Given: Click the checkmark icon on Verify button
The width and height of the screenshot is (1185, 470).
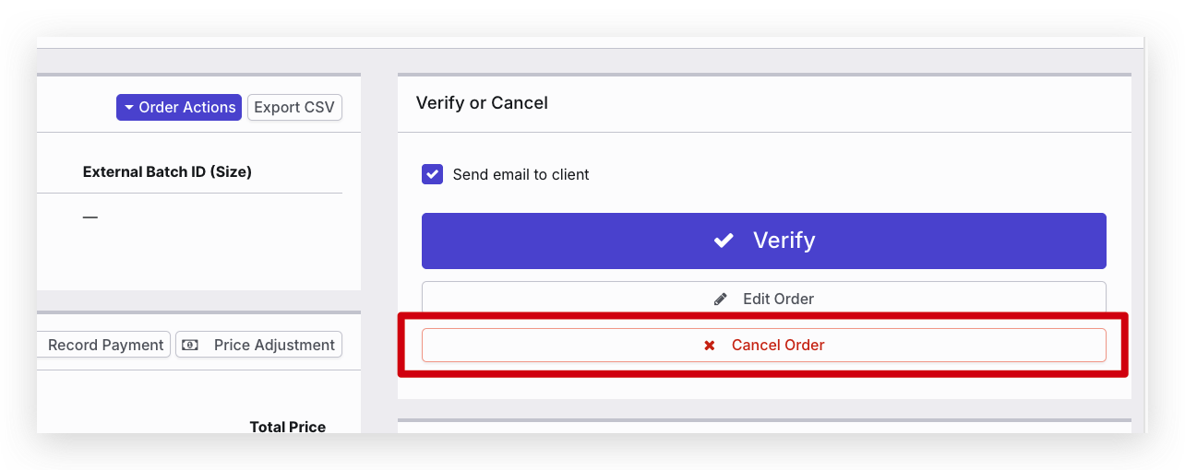Looking at the screenshot, I should click(724, 241).
